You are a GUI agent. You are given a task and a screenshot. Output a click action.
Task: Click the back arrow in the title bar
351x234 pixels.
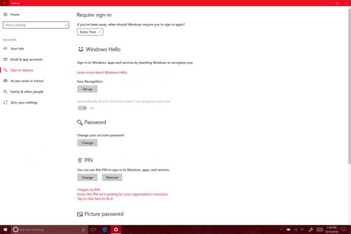coord(4,3)
